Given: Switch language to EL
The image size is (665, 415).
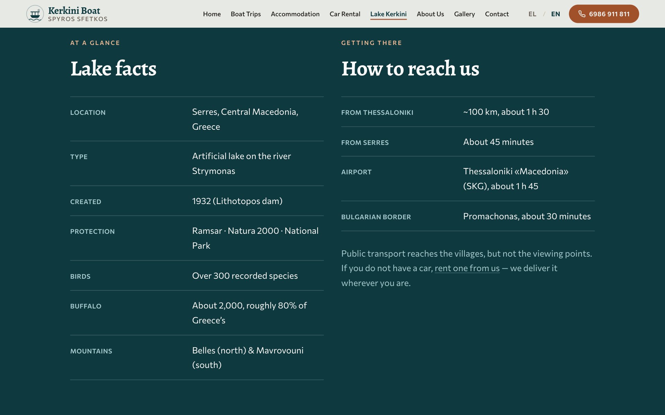Looking at the screenshot, I should (x=532, y=14).
